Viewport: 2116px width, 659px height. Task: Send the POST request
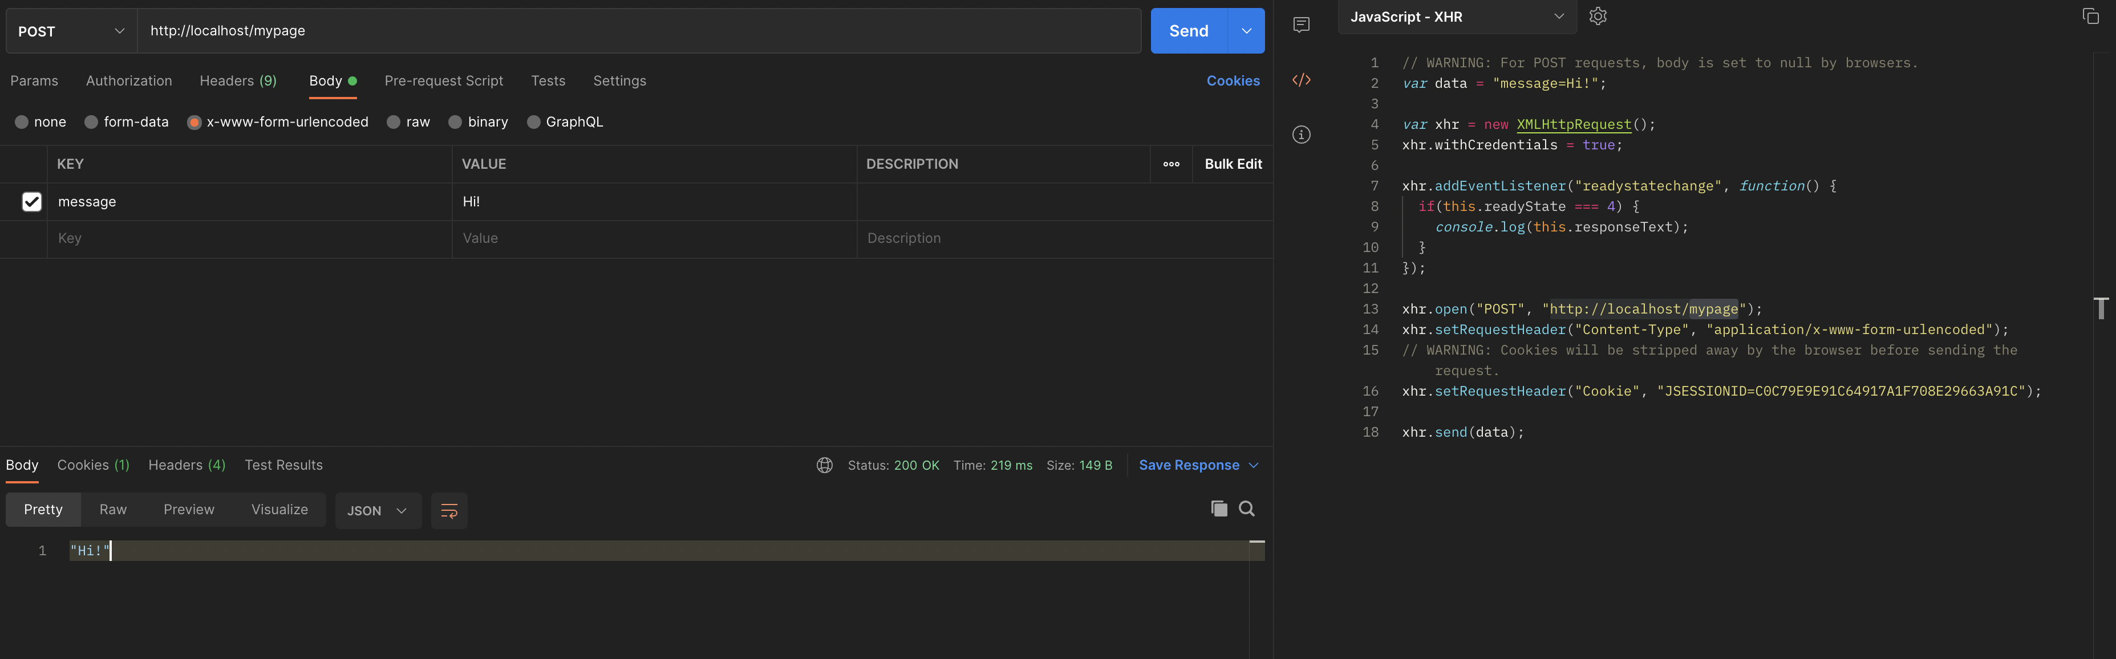coord(1187,30)
